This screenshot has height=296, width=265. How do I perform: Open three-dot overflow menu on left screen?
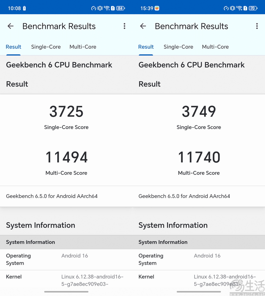pos(124,26)
